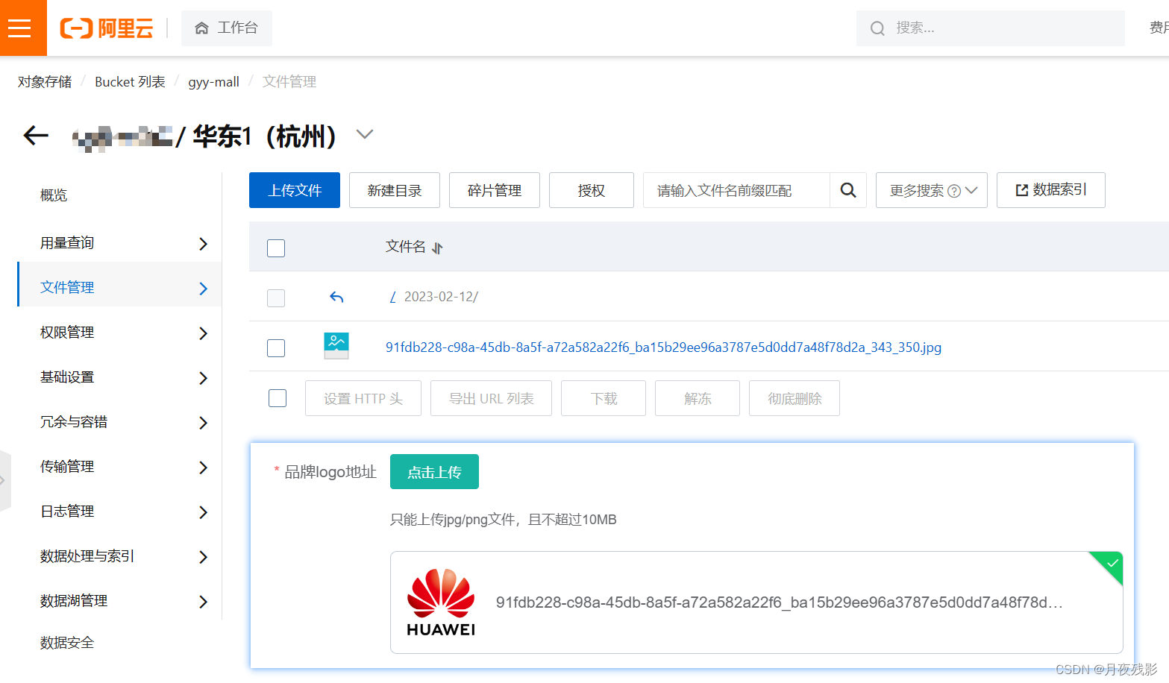Click the gyy-mall breadcrumb
This screenshot has width=1169, height=683.
coord(213,82)
